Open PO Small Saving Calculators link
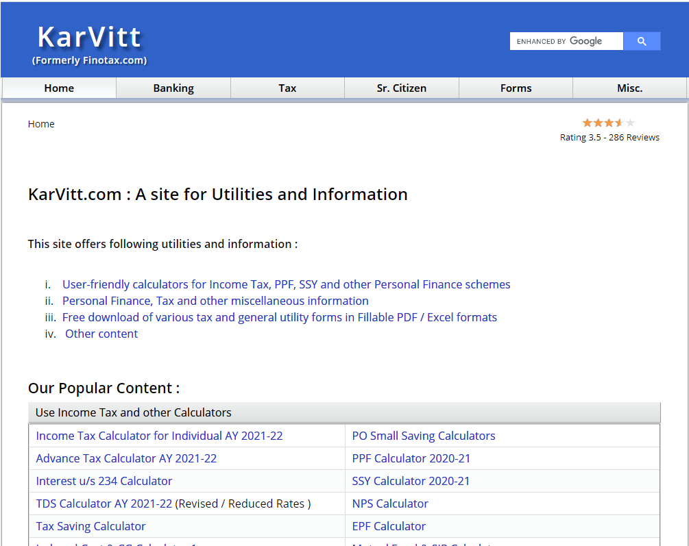The height and width of the screenshot is (546, 689). [424, 436]
